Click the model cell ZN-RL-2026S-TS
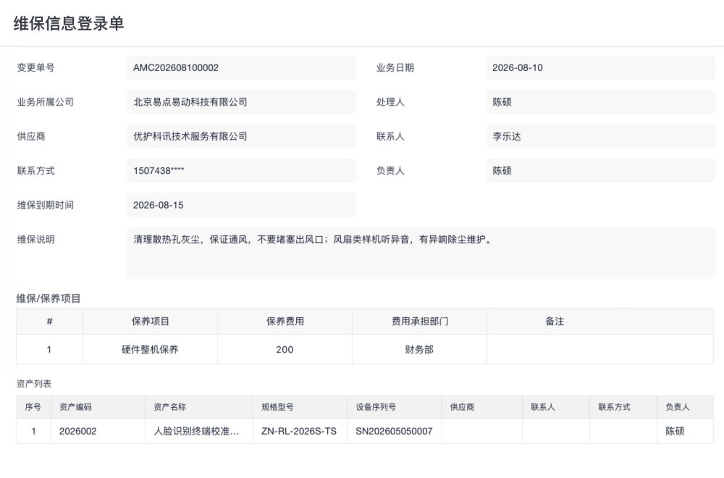Screen dimensions: 724x478 pos(299,432)
